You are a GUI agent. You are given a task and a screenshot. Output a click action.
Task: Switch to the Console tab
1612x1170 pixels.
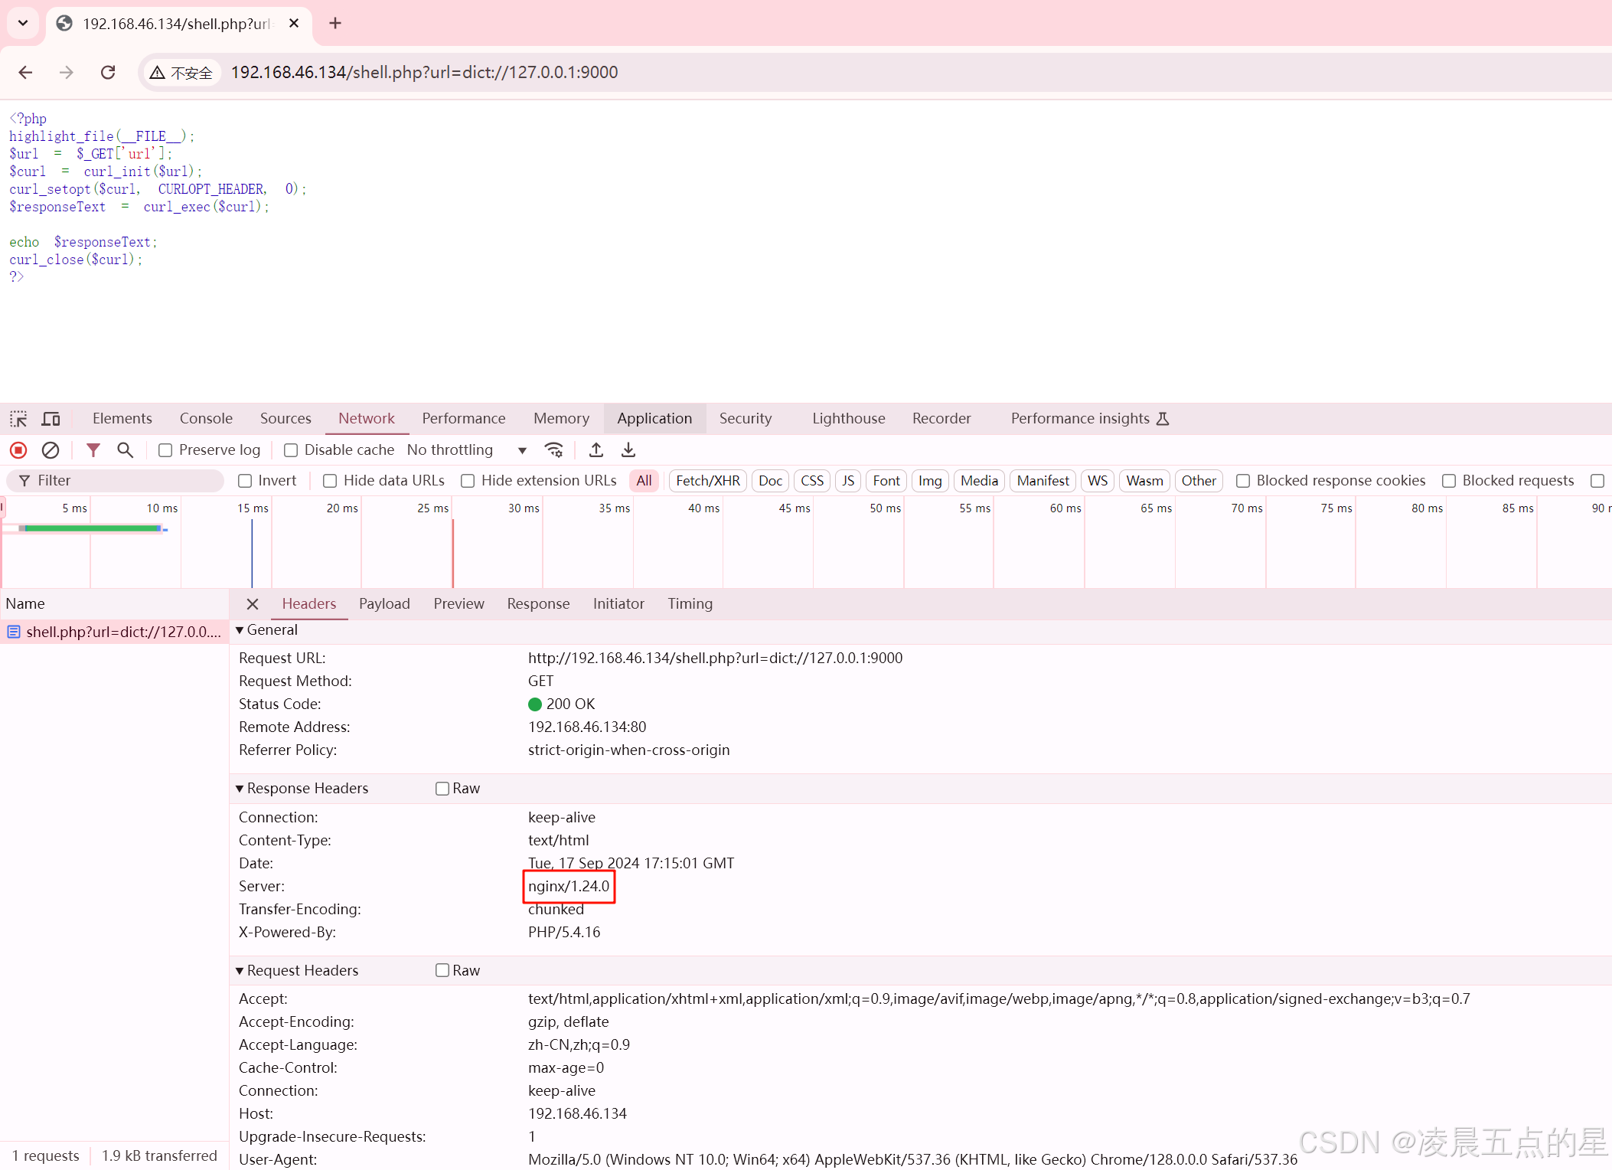point(206,419)
